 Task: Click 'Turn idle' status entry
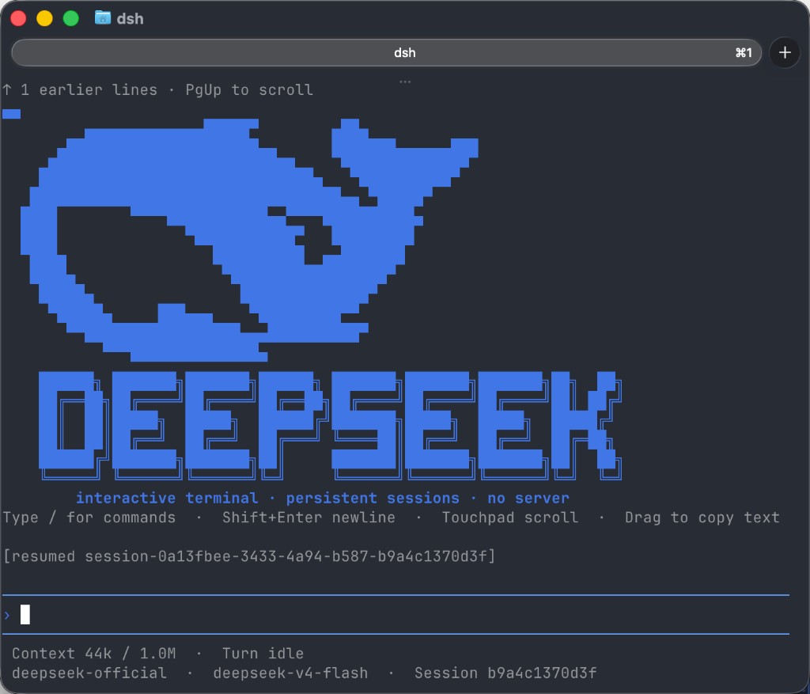(263, 654)
